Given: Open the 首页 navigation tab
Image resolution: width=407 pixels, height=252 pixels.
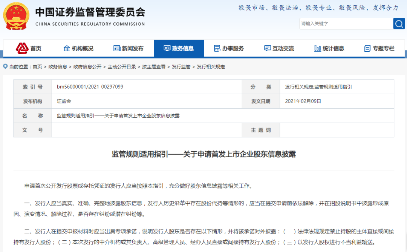Looking at the screenshot, I should coord(28,48).
